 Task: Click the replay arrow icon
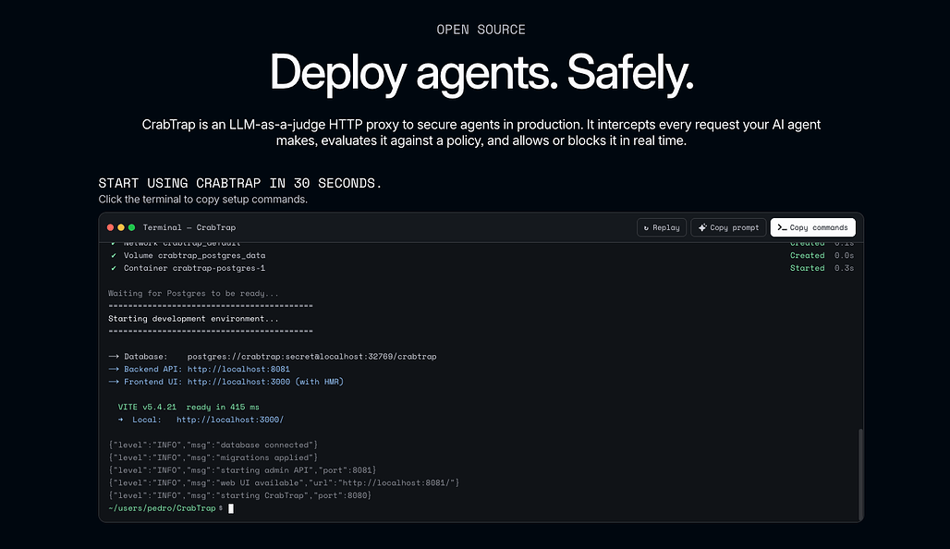pyautogui.click(x=646, y=228)
